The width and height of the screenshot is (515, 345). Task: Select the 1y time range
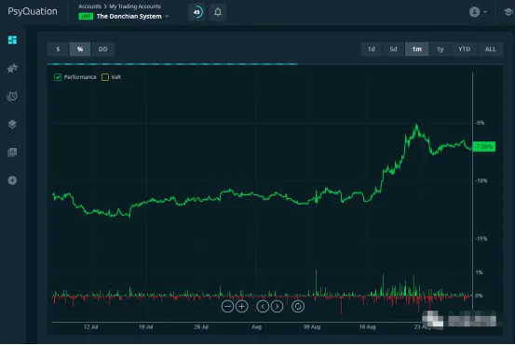[440, 49]
